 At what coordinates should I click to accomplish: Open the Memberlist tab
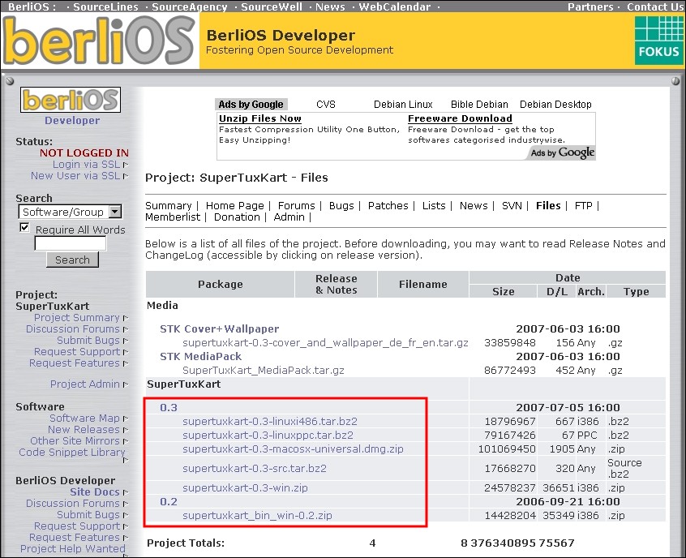[173, 217]
